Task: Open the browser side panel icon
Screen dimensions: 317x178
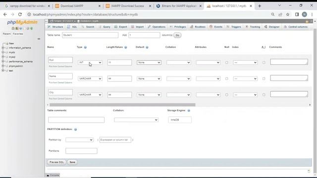Action: click(297, 14)
